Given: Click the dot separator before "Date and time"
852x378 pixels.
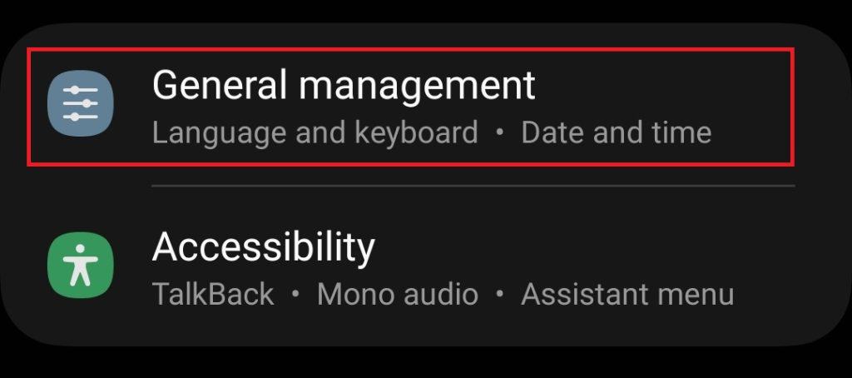Looking at the screenshot, I should 499,132.
